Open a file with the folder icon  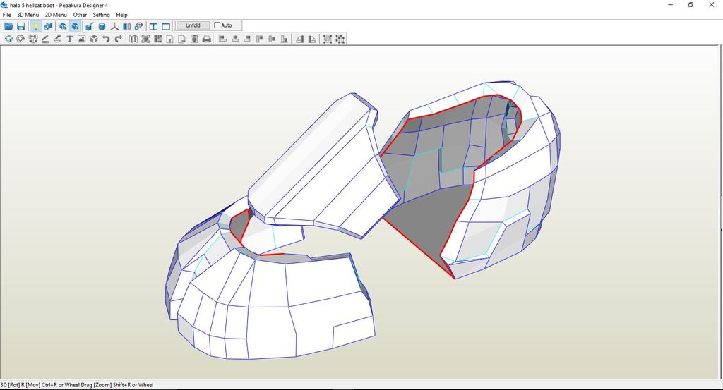pyautogui.click(x=8, y=26)
